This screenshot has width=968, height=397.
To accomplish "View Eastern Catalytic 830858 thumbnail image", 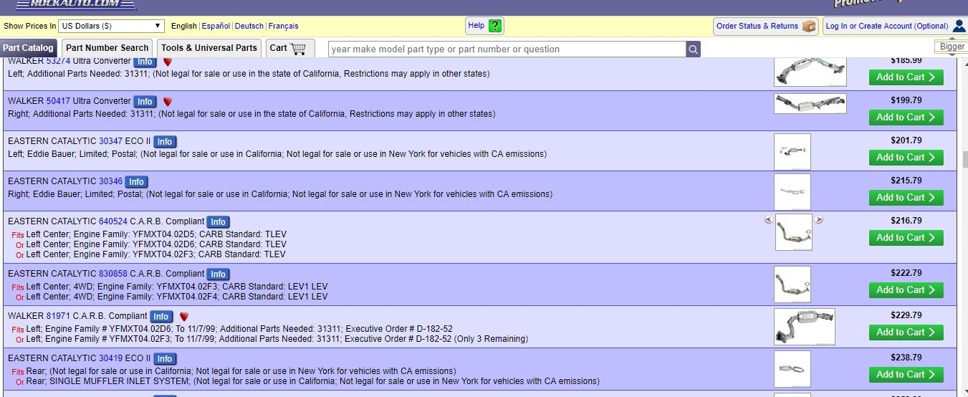I will 793,284.
